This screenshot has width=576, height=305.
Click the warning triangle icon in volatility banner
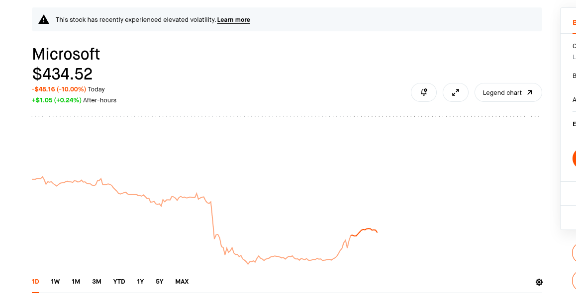coord(44,20)
